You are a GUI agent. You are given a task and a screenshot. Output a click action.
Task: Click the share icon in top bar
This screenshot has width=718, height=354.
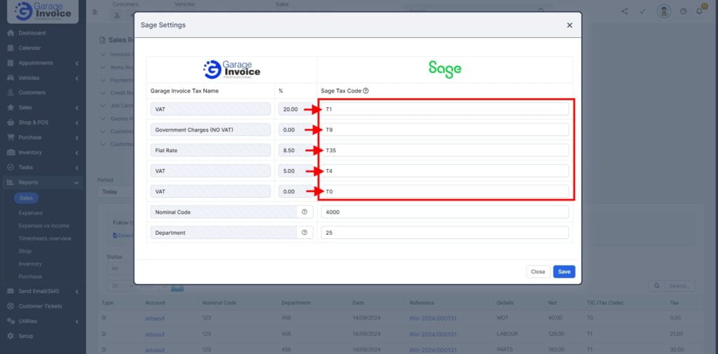point(625,11)
